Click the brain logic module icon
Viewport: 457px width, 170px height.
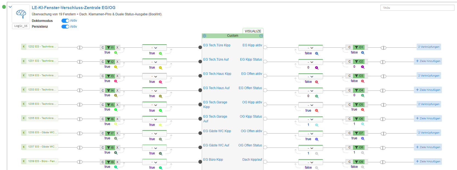click(21, 13)
